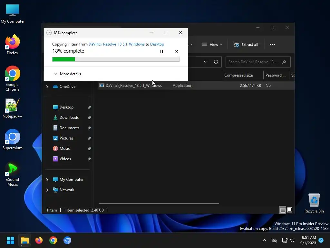Expand the OneDrive tree node
The height and width of the screenshot is (248, 330).
click(47, 87)
